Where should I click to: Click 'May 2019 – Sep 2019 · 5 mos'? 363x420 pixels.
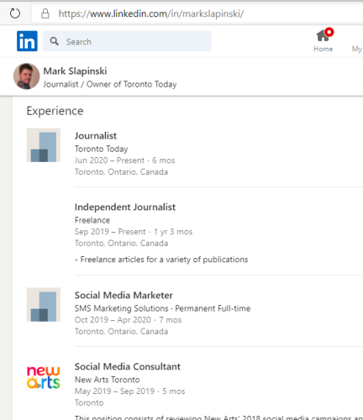129,391
